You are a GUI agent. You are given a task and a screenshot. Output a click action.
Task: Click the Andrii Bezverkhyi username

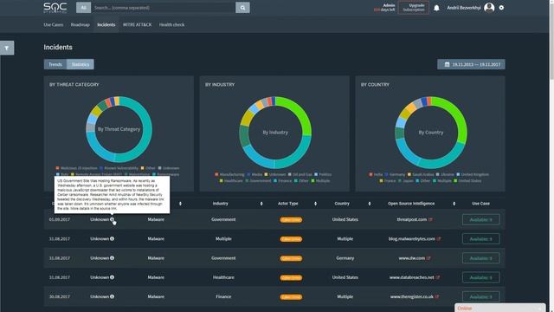[x=464, y=8]
